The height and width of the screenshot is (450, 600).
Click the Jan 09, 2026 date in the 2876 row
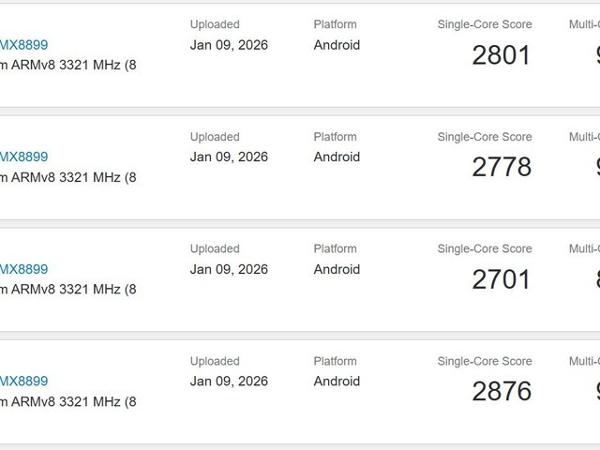[229, 382]
